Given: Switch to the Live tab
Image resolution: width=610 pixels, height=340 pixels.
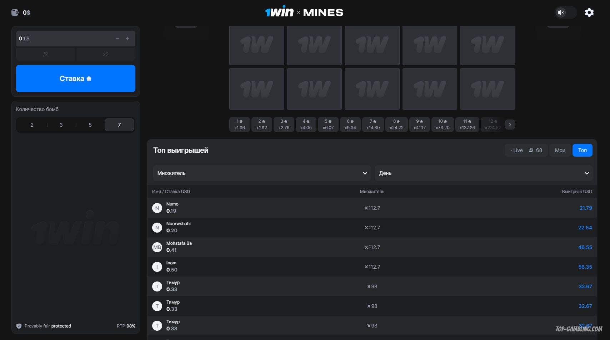Looking at the screenshot, I should [526, 150].
